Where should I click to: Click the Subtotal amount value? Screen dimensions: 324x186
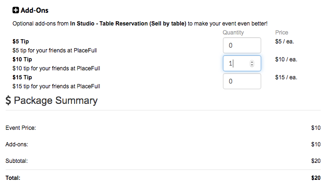315,161
